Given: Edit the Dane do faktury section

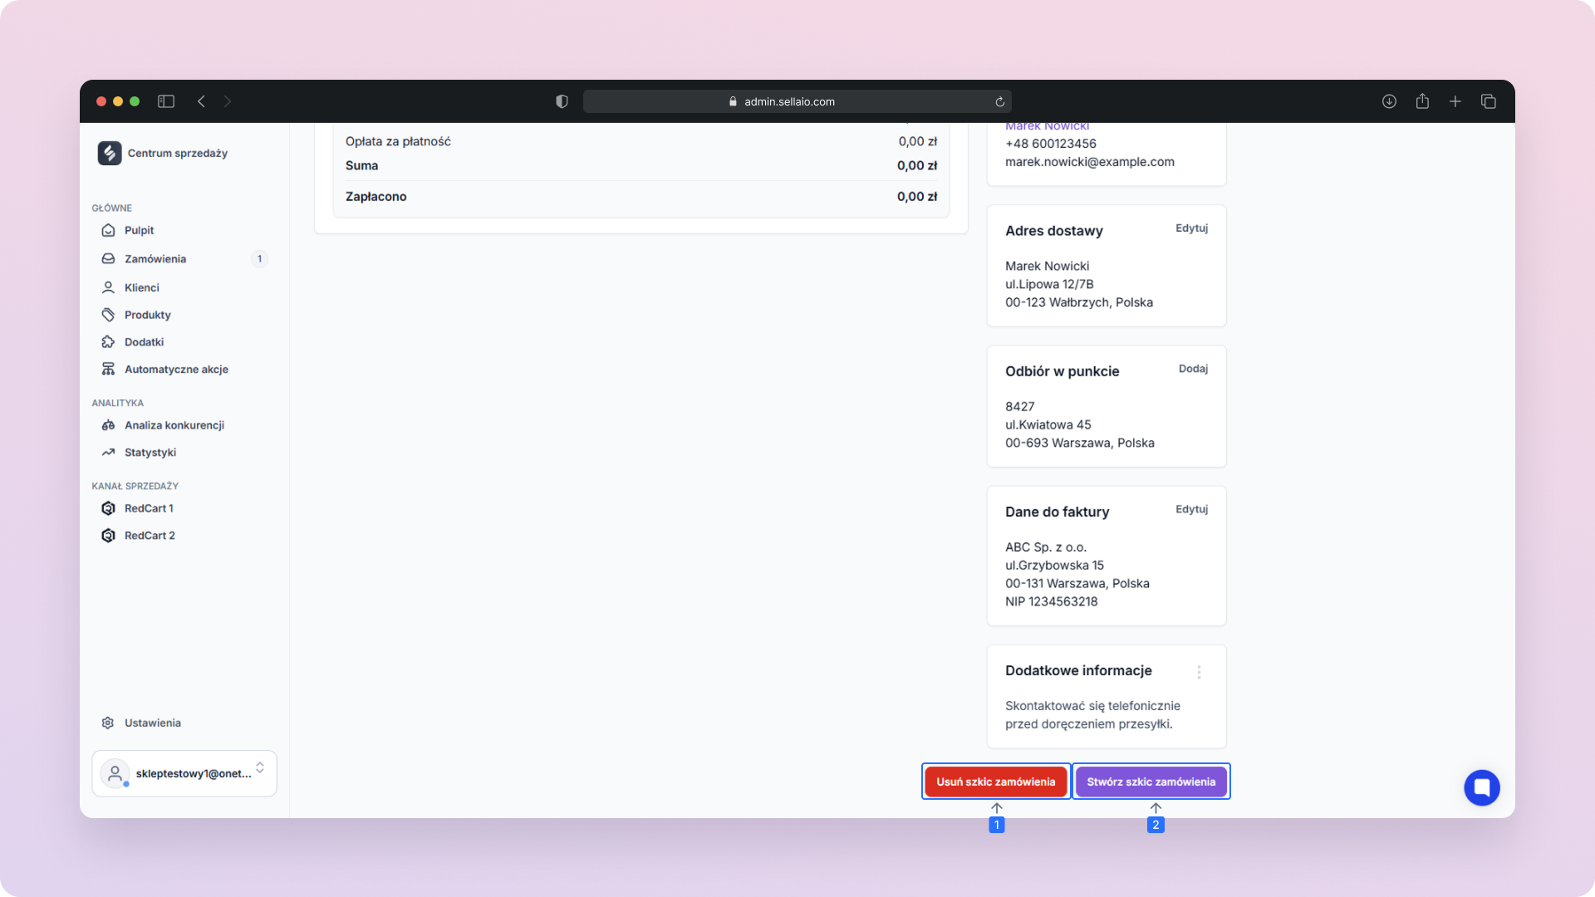Looking at the screenshot, I should [x=1191, y=509].
